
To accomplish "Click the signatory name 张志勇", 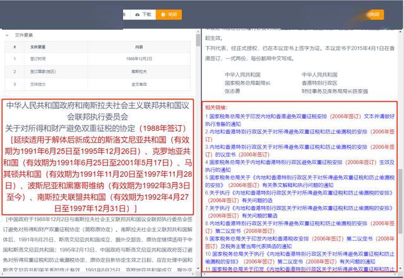I will point(232,91).
